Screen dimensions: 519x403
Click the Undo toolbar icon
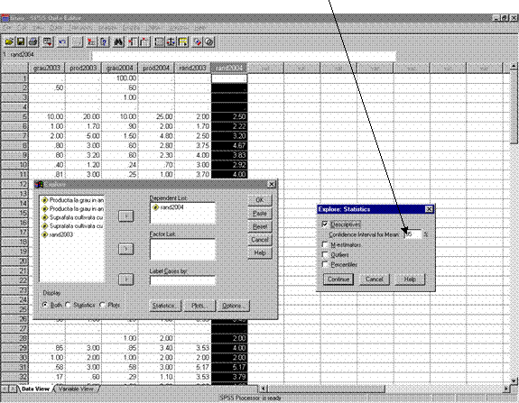tap(62, 42)
